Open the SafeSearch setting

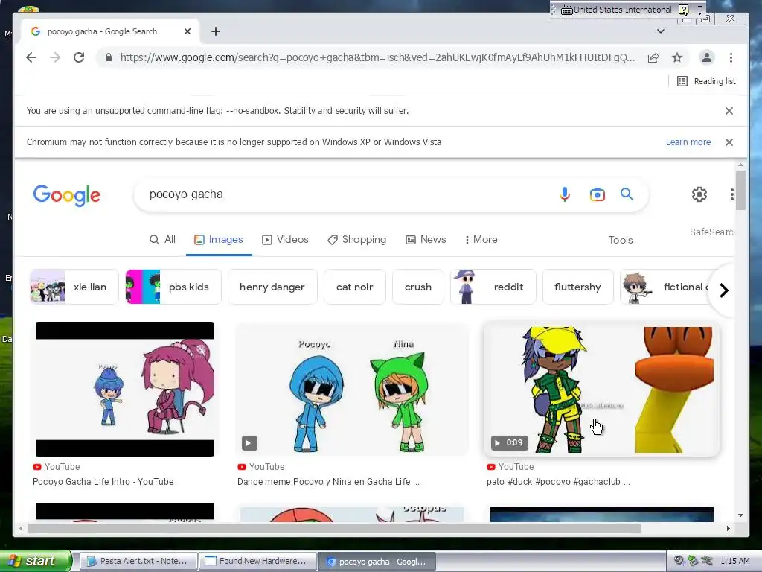pyautogui.click(x=711, y=232)
